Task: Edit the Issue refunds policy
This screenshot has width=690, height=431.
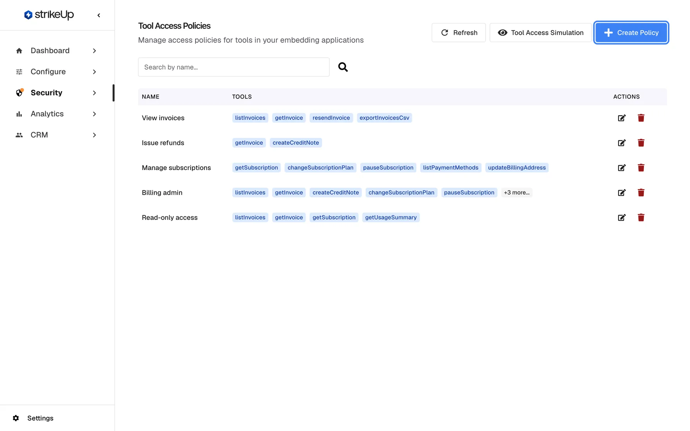Action: (622, 143)
